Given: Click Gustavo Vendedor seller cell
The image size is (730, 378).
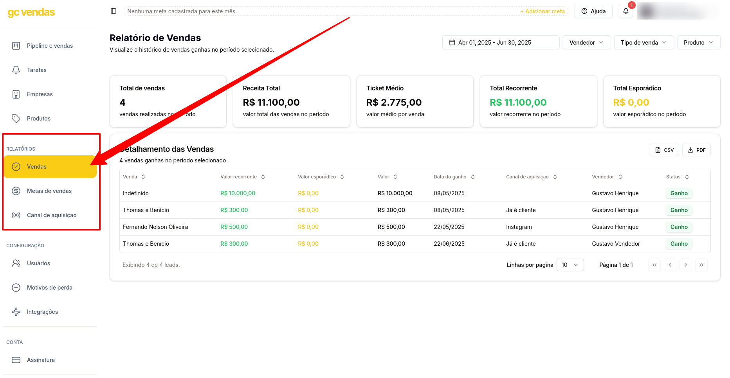Looking at the screenshot, I should click(x=616, y=244).
